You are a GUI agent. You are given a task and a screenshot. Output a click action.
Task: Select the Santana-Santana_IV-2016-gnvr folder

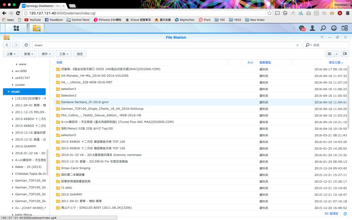[85, 102]
